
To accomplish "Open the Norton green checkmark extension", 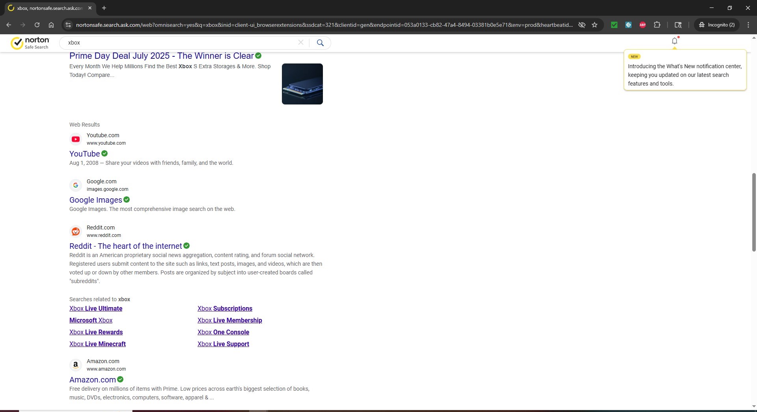I will [x=614, y=25].
